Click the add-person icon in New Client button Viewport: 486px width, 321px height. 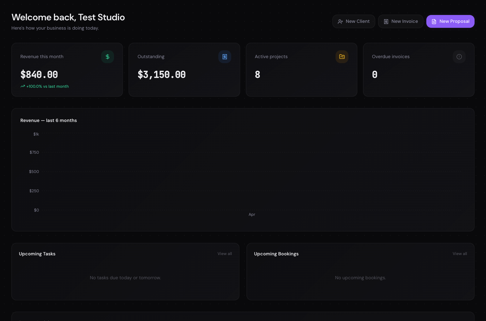(341, 21)
